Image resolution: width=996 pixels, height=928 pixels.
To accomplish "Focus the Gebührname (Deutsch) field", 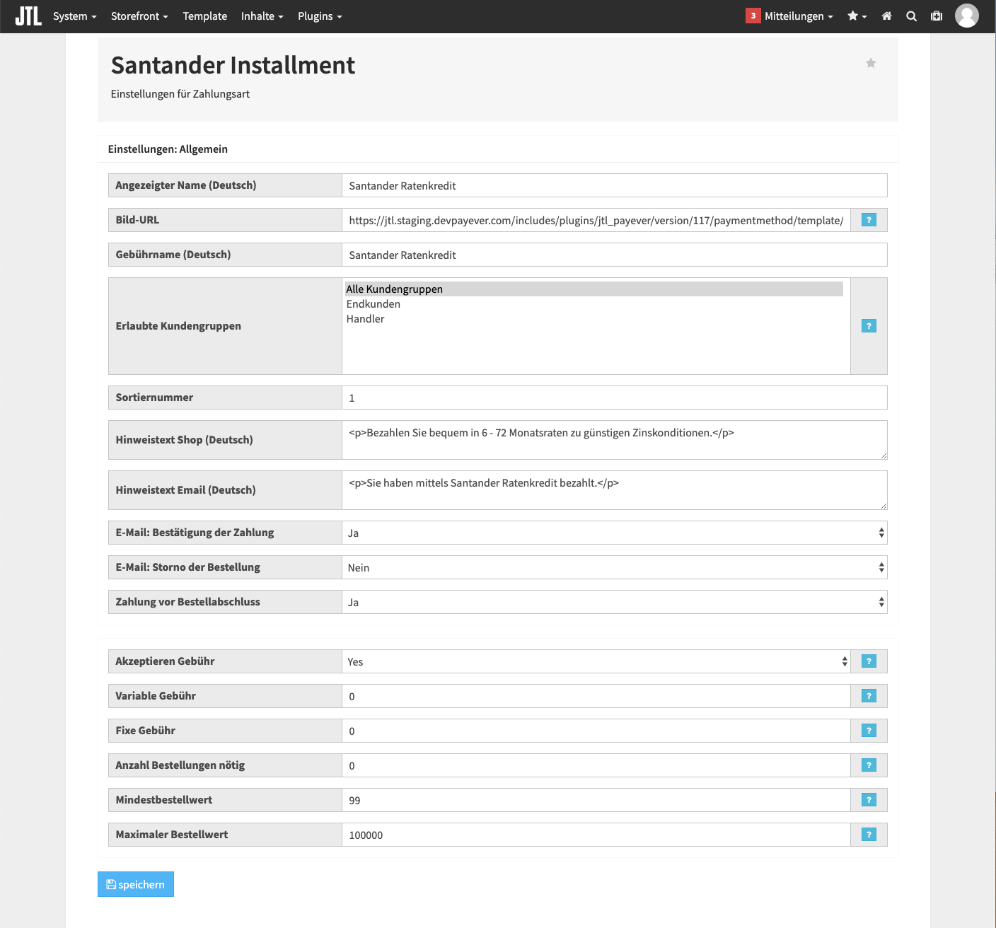I will 614,255.
